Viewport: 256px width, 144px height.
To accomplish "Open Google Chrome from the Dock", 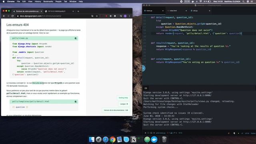I will 112,140.
